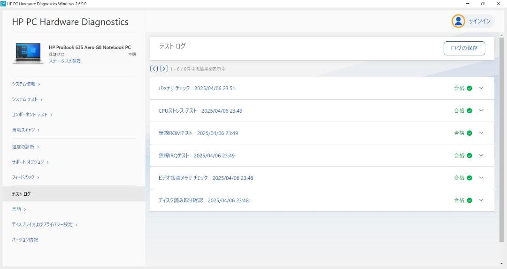Click the ログの保存 button
Image resolution: width=507 pixels, height=269 pixels.
(464, 48)
